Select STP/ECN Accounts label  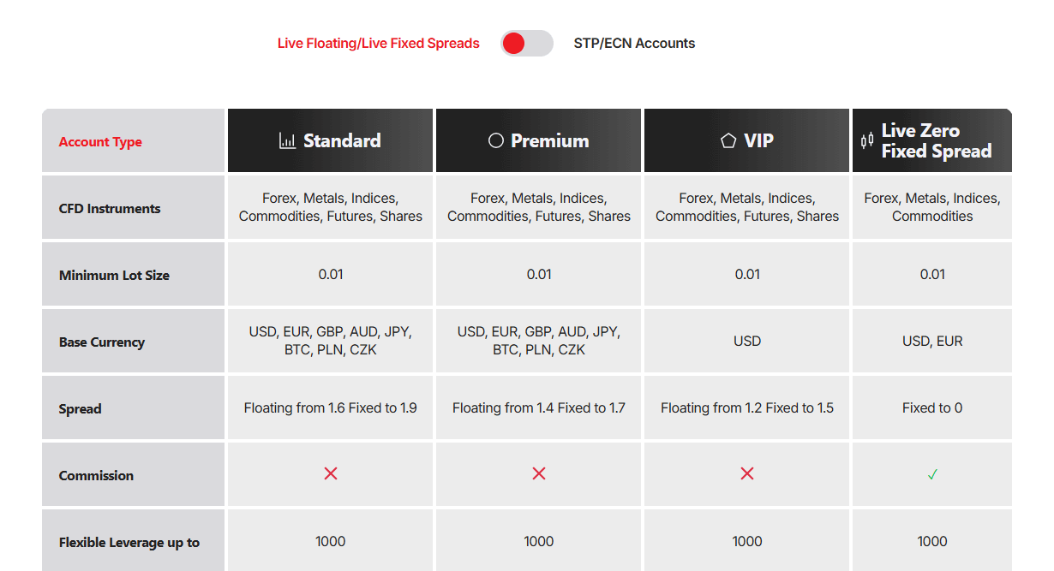click(634, 44)
